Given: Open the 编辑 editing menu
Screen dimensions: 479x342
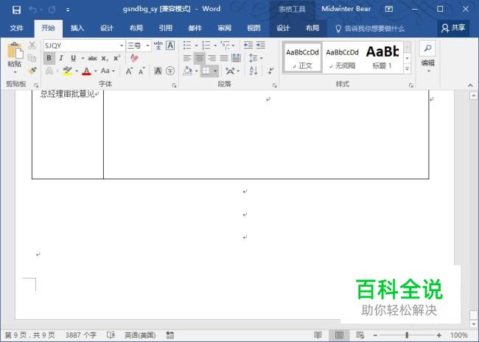Looking at the screenshot, I should click(427, 57).
